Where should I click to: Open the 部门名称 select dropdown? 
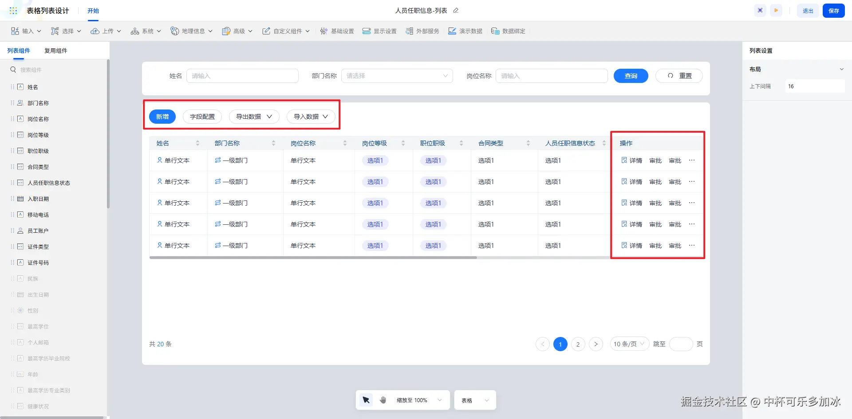(x=397, y=76)
